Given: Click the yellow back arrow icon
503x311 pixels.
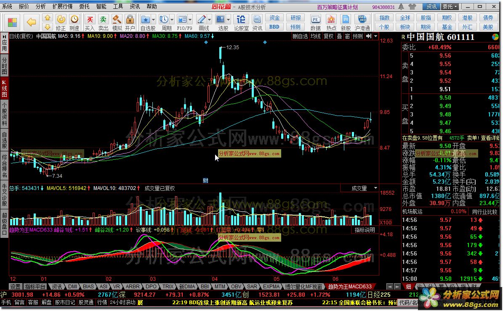Looking at the screenshot, I should point(31,22).
